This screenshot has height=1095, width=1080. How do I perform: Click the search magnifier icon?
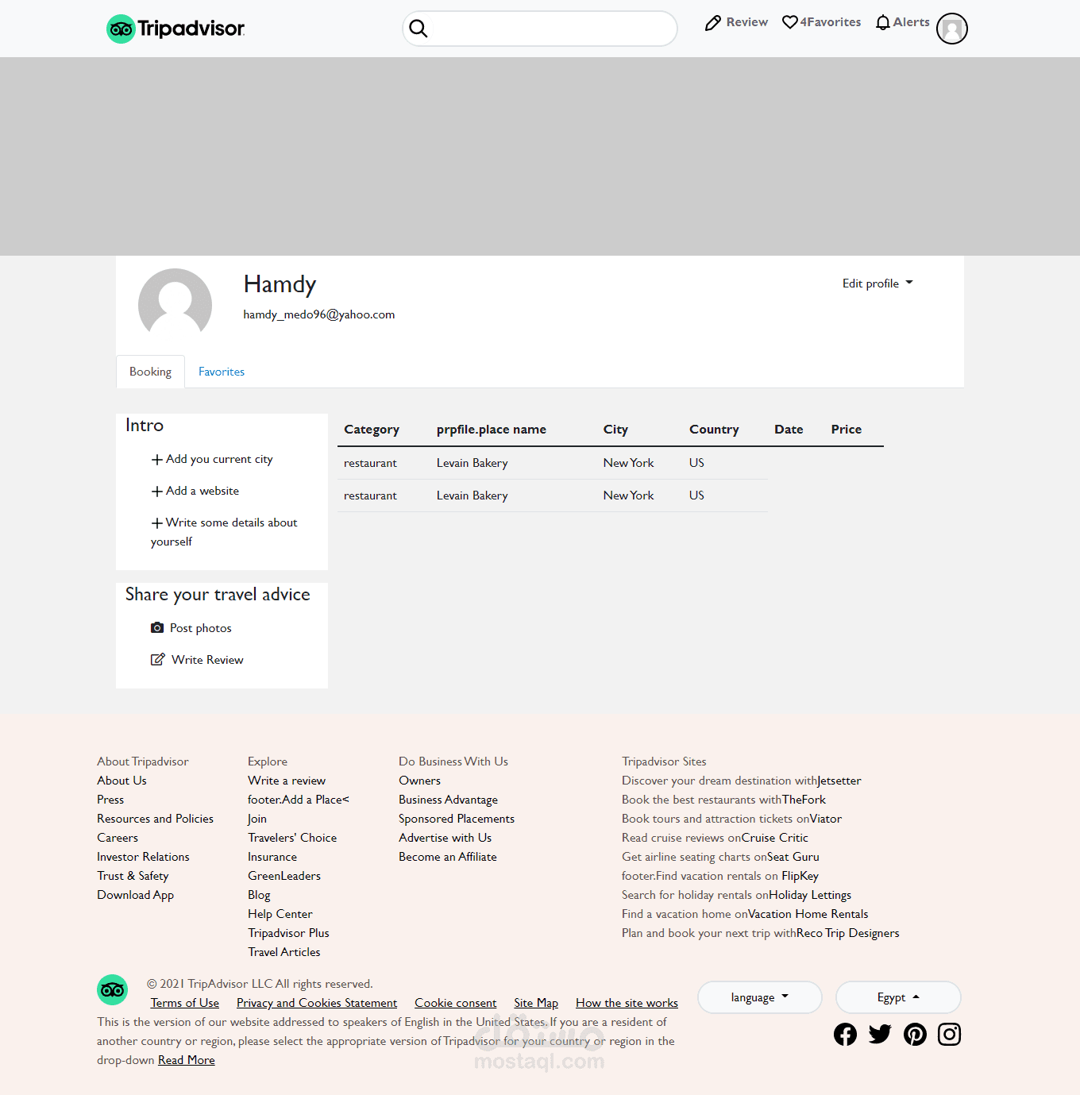pos(418,29)
